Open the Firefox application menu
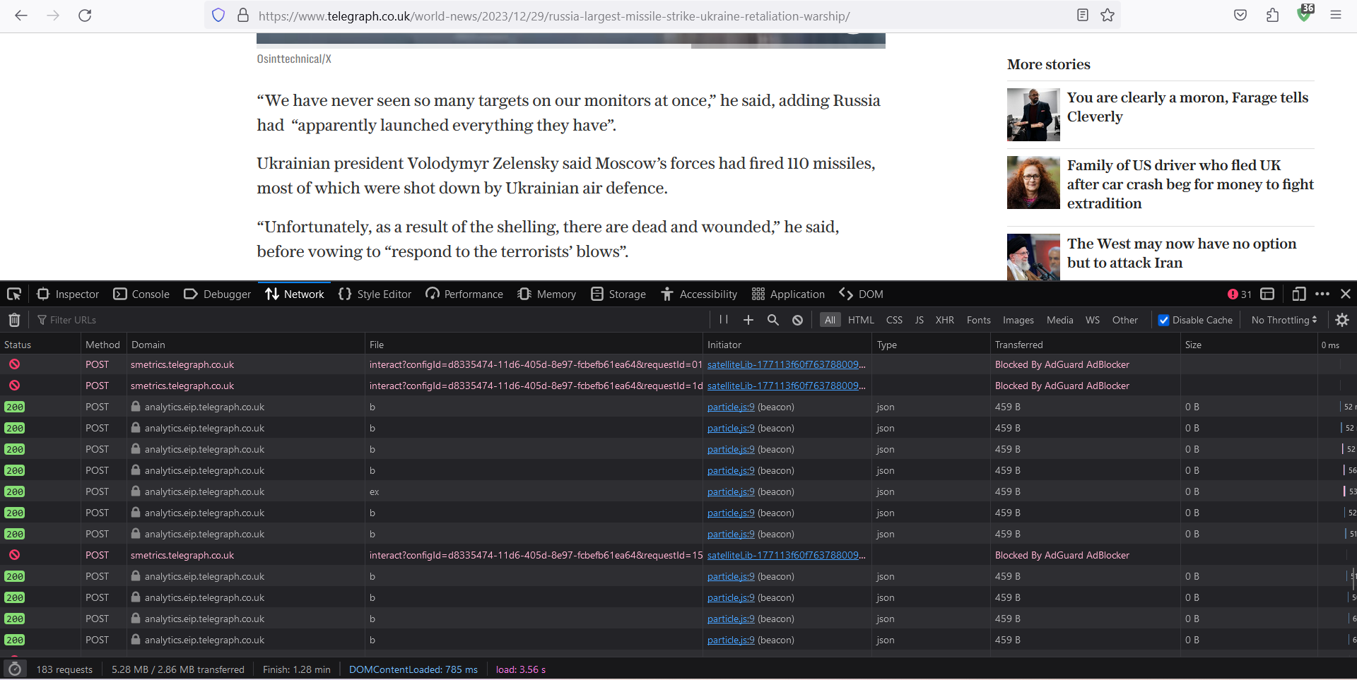The height and width of the screenshot is (680, 1357). click(x=1337, y=16)
